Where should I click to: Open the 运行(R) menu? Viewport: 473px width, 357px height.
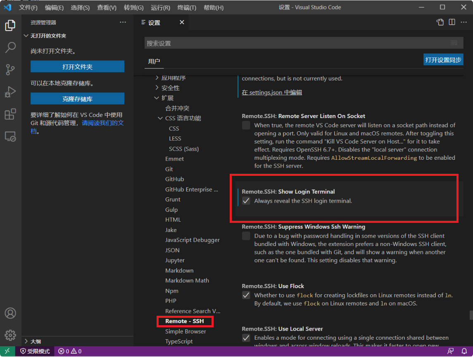pos(160,7)
